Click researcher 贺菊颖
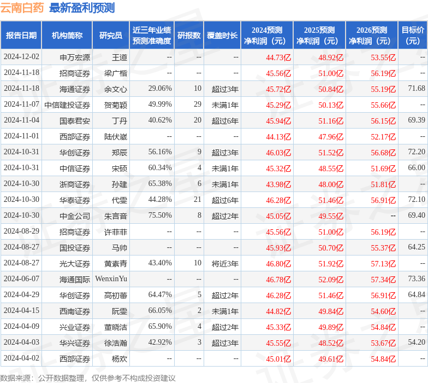 click(x=116, y=105)
